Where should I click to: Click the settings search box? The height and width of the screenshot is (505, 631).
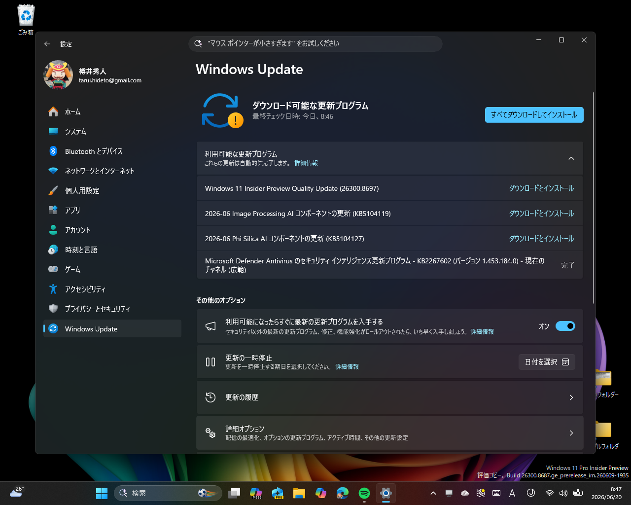315,43
